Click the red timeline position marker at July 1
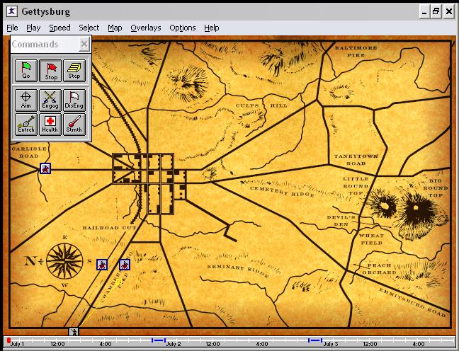Viewport: 459px width, 351px height. (x=8, y=340)
